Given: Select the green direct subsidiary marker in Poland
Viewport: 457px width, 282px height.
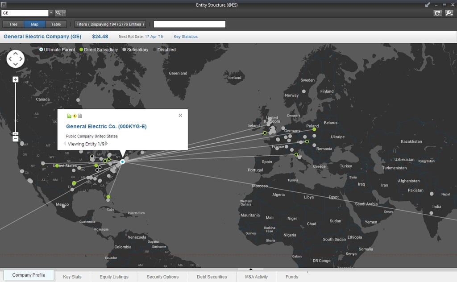Looking at the screenshot, I should pyautogui.click(x=314, y=129).
